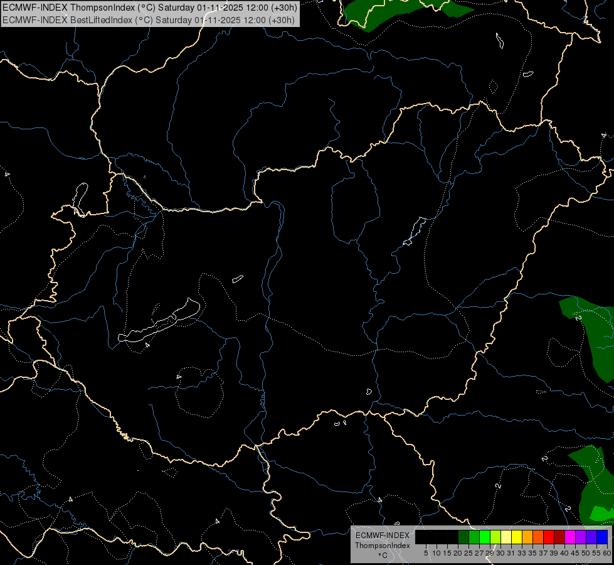614x565 pixels.
Task: Click the legend title ECMWF-INDEX label
Action: [383, 535]
